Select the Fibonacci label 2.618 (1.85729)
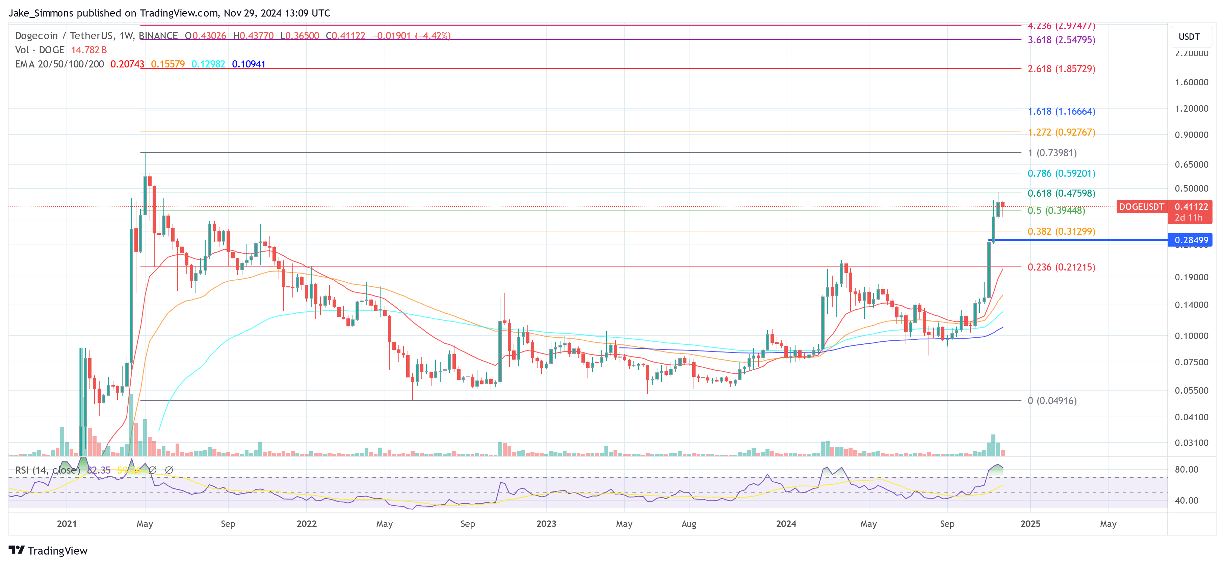 1062,69
